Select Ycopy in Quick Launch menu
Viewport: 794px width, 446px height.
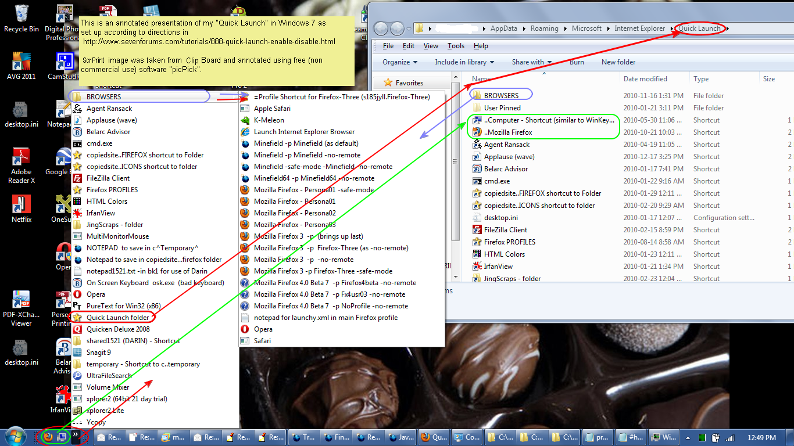96,422
